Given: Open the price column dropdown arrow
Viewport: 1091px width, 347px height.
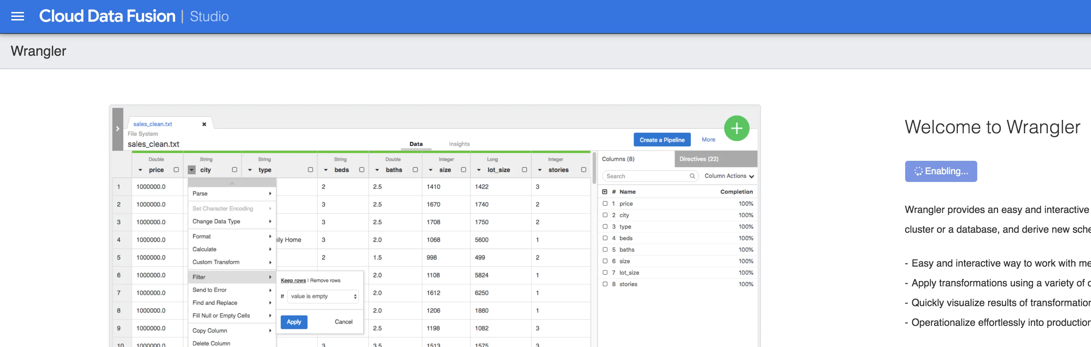Looking at the screenshot, I should pyautogui.click(x=140, y=170).
